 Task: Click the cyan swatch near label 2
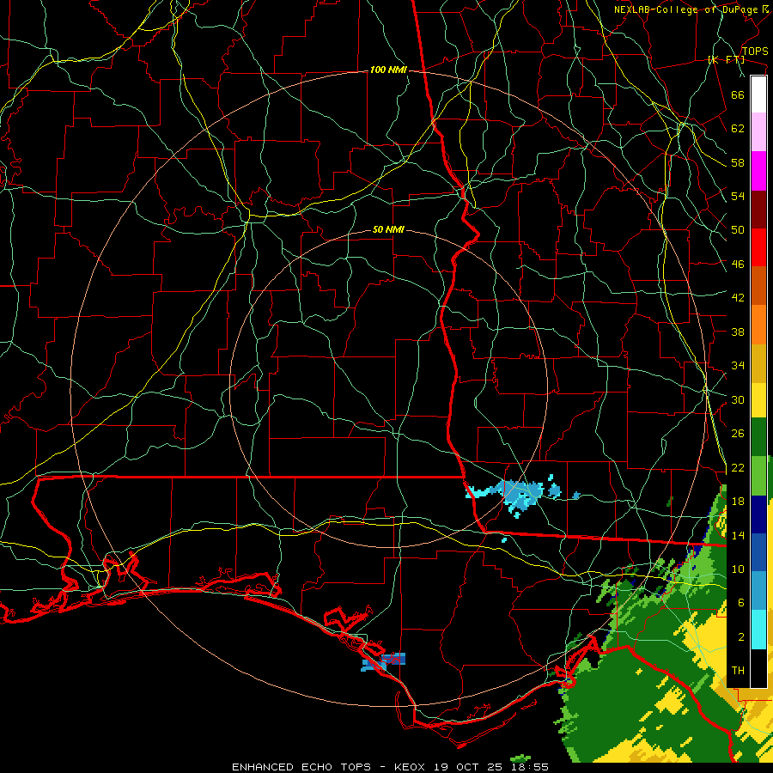(x=758, y=630)
